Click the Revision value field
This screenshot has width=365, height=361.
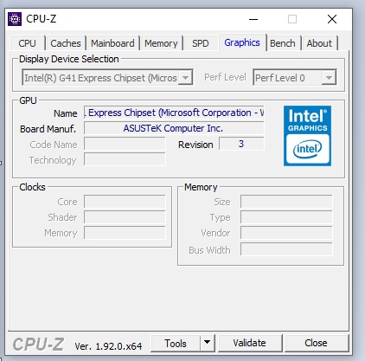(241, 144)
